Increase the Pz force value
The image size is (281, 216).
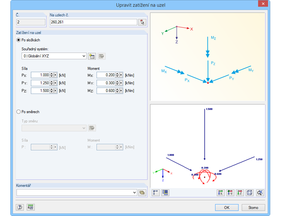[52, 89]
